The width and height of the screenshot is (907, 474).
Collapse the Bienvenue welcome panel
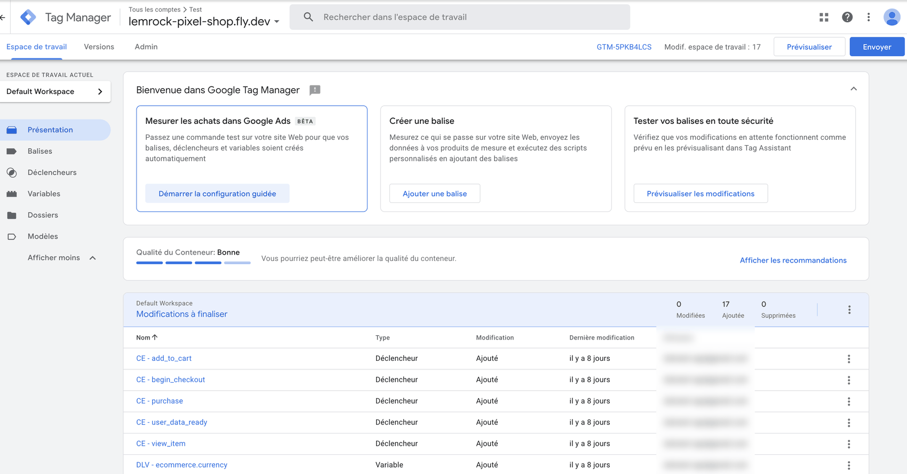pyautogui.click(x=854, y=89)
